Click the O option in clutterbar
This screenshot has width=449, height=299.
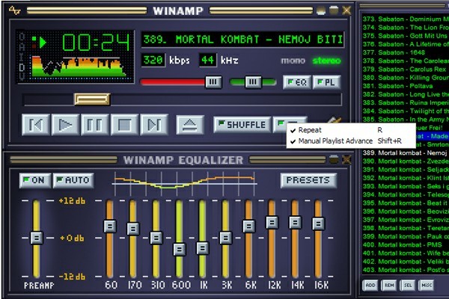[22, 37]
